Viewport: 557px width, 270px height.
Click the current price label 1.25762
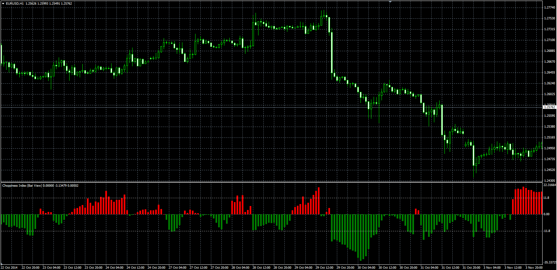point(549,107)
